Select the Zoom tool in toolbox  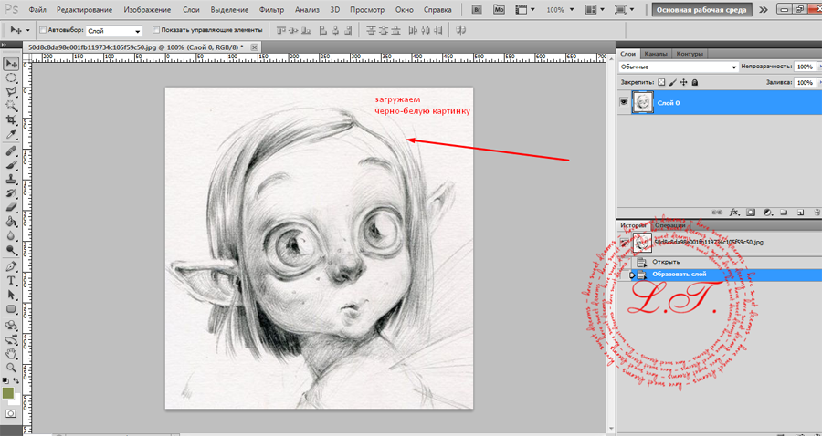(x=11, y=368)
